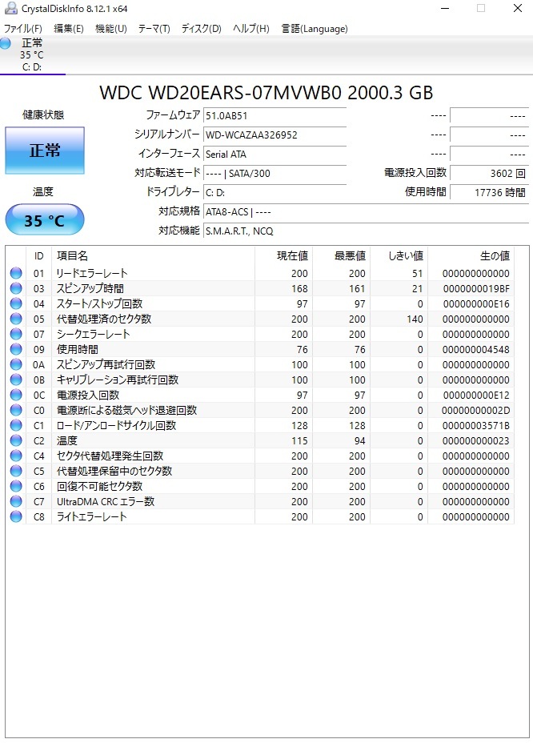Click status orb for UltraDMA CRC エラー数 row
533x743 pixels.
click(16, 501)
